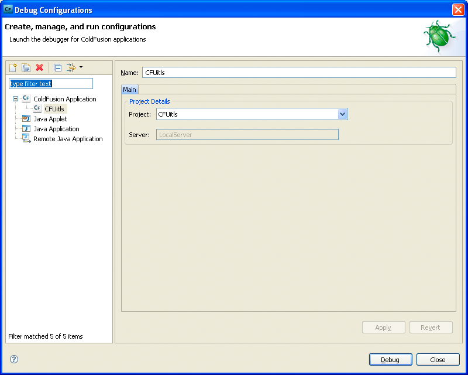Screen dimensions: 468x375
Task: Click the type filter text box
Action: 50,83
